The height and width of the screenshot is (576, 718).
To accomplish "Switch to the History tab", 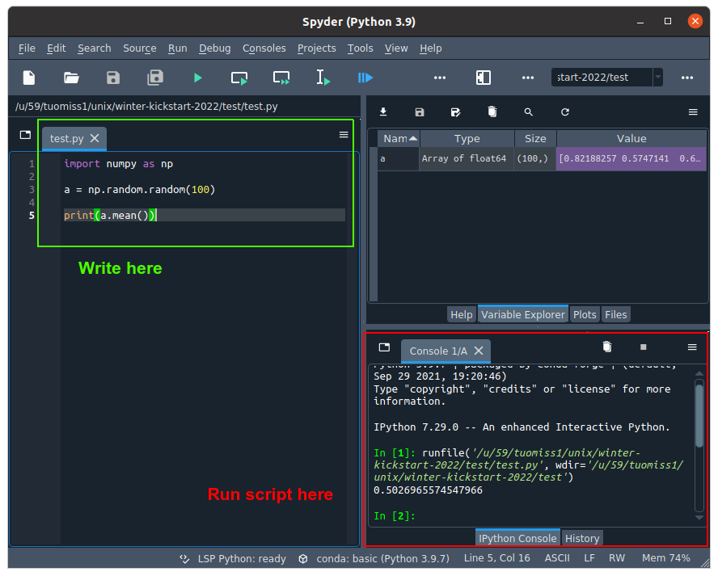I will (582, 538).
